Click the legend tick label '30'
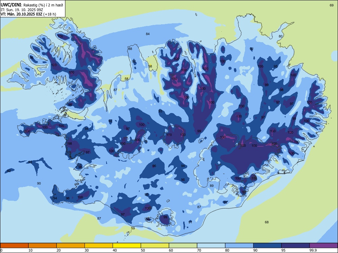Image resolution: width=338 pixels, height=253 pixels. pos(87,250)
